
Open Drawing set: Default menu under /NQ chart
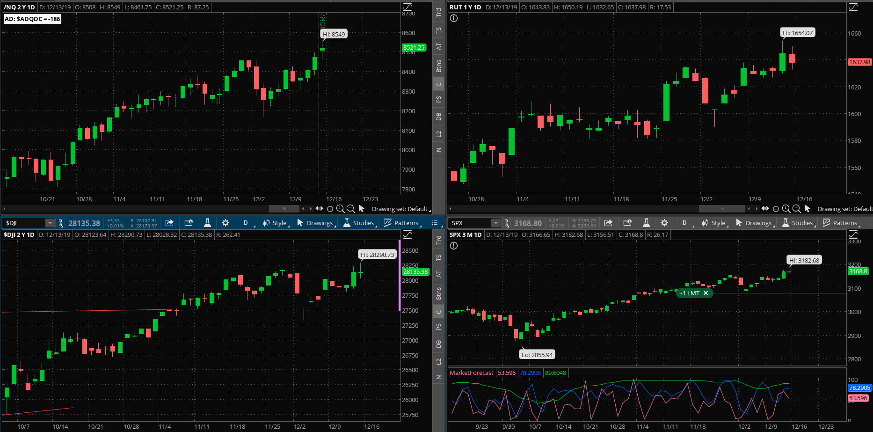click(400, 209)
